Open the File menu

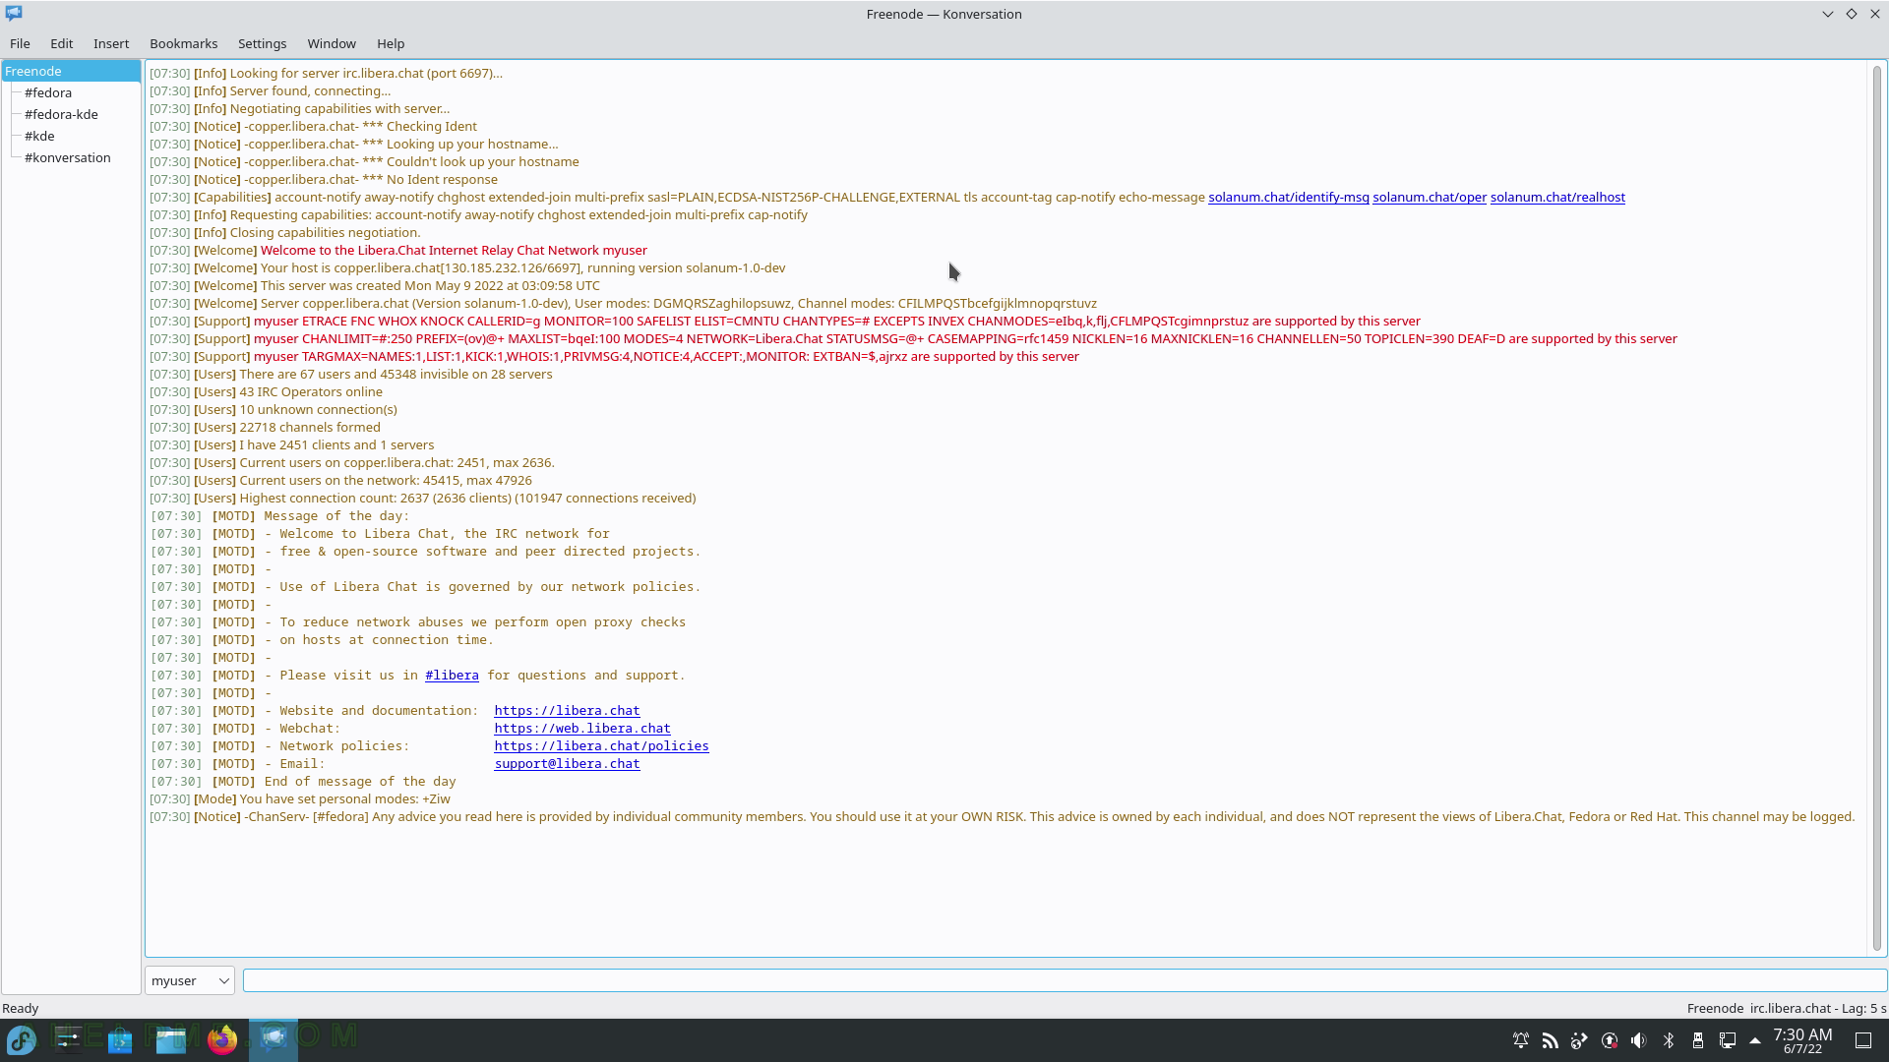click(x=20, y=43)
